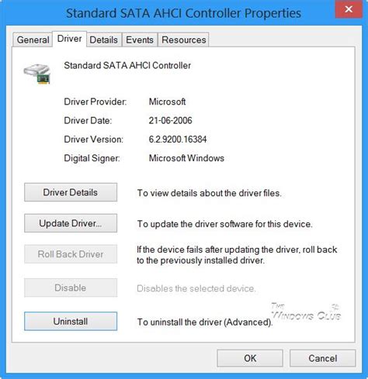This screenshot has height=379, width=368.
Task: Click the Disable device button
Action: [71, 288]
